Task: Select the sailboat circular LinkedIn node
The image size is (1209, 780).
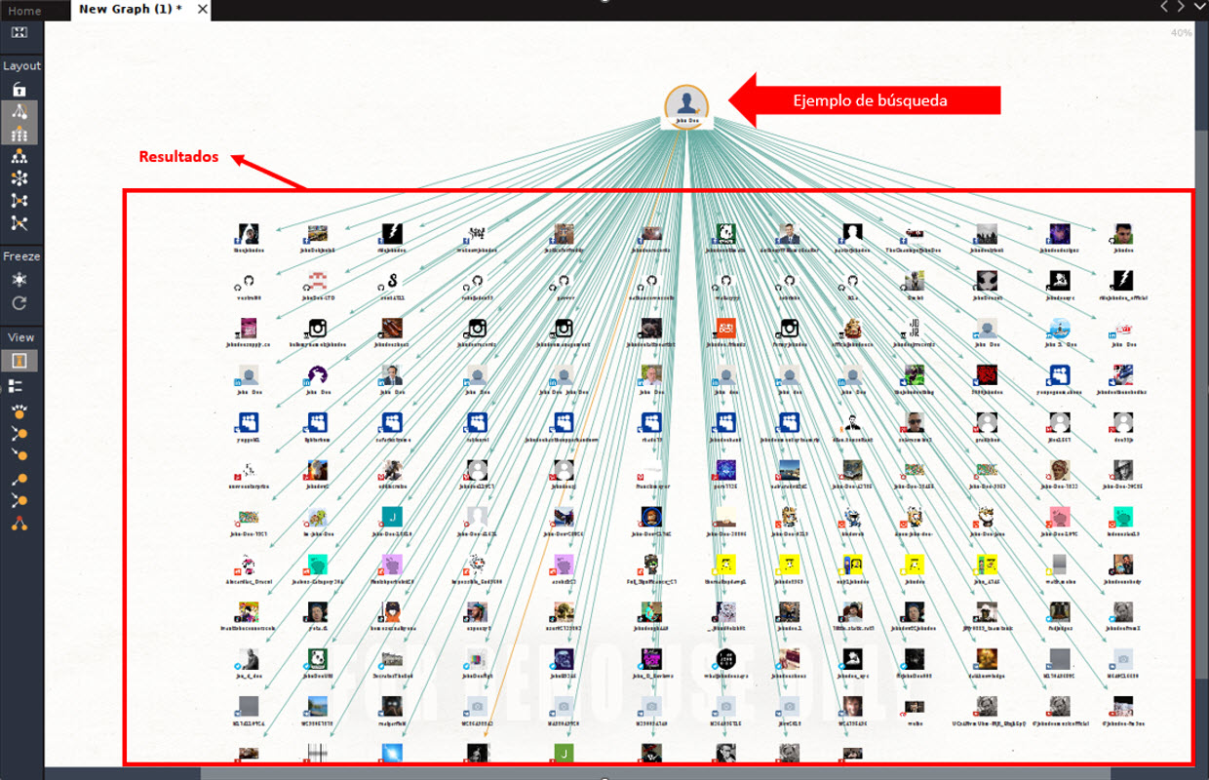Action: click(x=1060, y=329)
